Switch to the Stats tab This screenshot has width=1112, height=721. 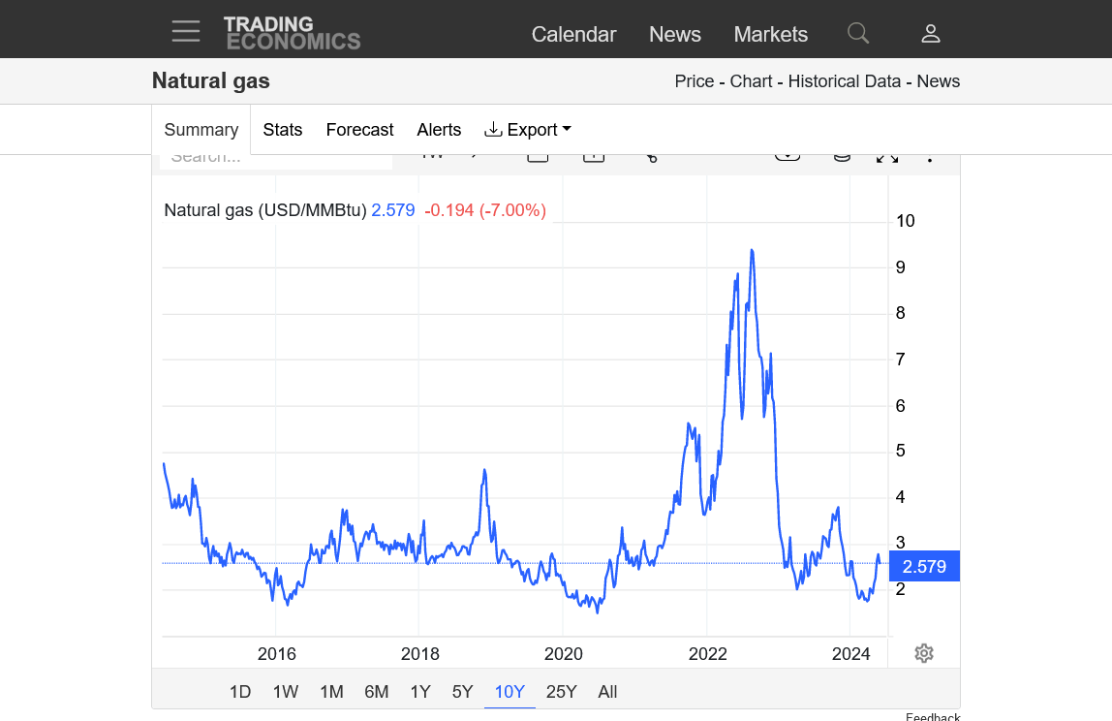282,130
